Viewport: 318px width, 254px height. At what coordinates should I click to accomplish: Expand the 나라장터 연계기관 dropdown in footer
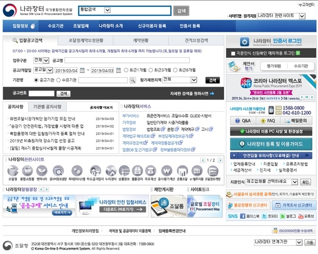pyautogui.click(x=299, y=242)
